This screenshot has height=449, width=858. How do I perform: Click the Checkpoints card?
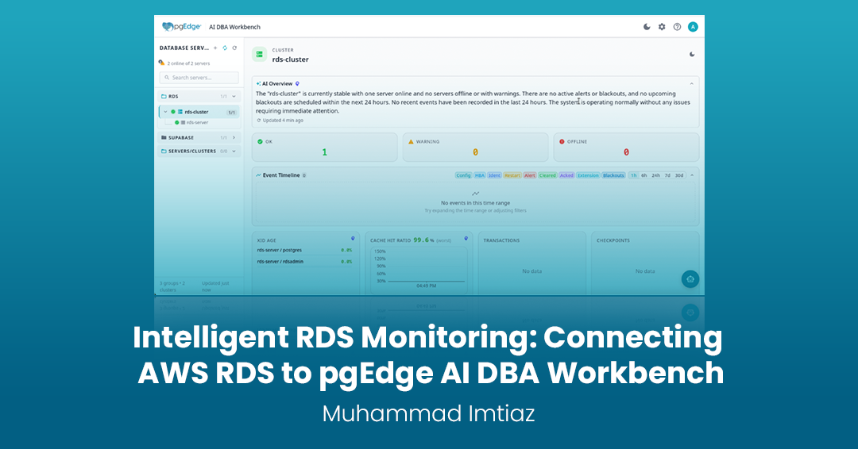click(645, 263)
